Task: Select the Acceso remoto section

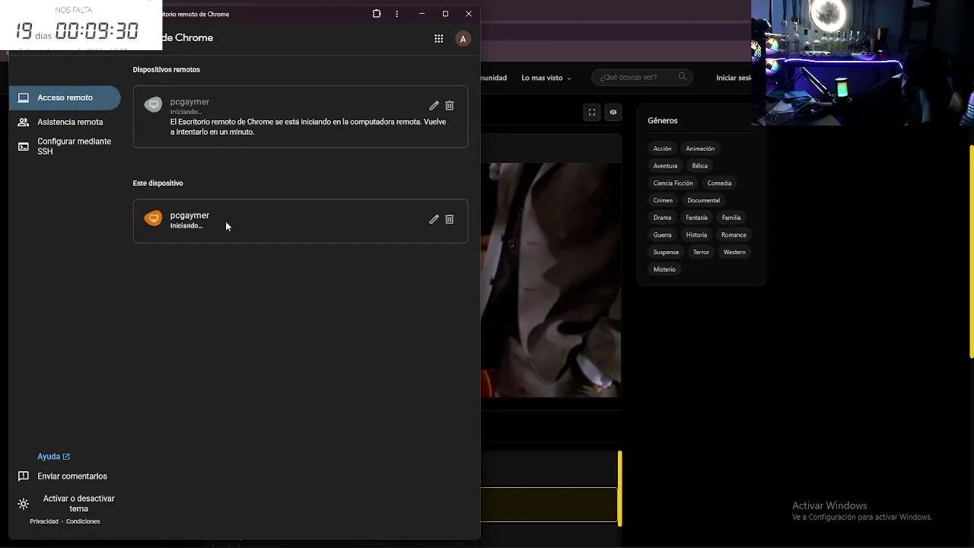Action: (x=65, y=97)
